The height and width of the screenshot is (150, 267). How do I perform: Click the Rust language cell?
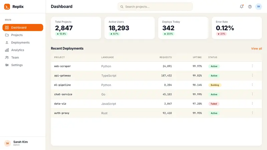[x=104, y=113]
